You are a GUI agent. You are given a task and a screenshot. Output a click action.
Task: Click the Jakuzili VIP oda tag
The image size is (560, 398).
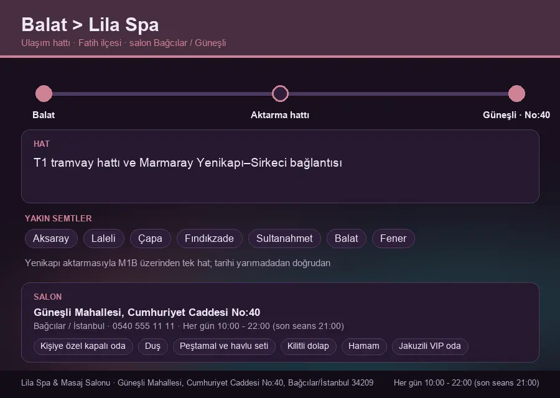click(x=429, y=346)
